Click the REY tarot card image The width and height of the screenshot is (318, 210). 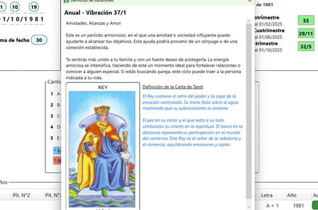[102, 149]
